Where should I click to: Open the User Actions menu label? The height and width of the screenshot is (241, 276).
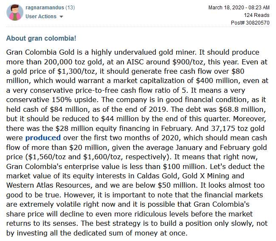point(41,17)
